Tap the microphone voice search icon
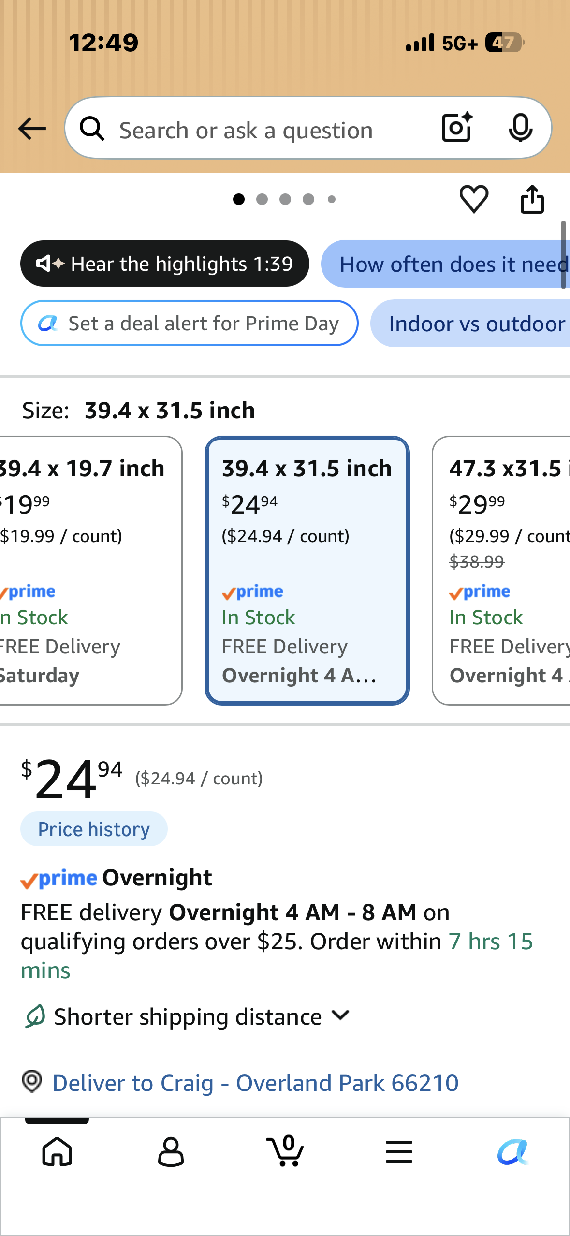570x1236 pixels. tap(521, 128)
